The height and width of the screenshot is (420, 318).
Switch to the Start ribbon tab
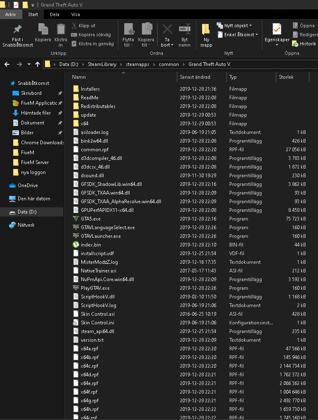[x=33, y=14]
